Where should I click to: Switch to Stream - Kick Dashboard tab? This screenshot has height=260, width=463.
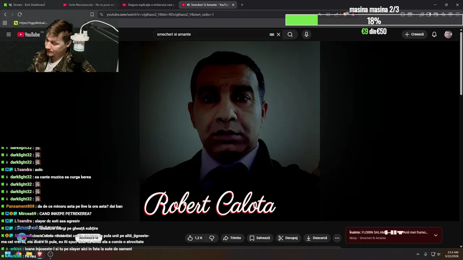pyautogui.click(x=29, y=5)
